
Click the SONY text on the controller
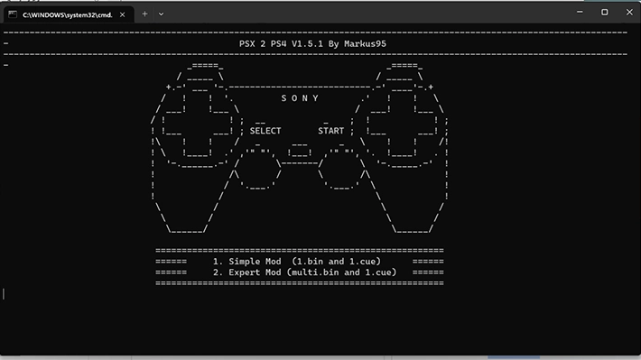(300, 98)
